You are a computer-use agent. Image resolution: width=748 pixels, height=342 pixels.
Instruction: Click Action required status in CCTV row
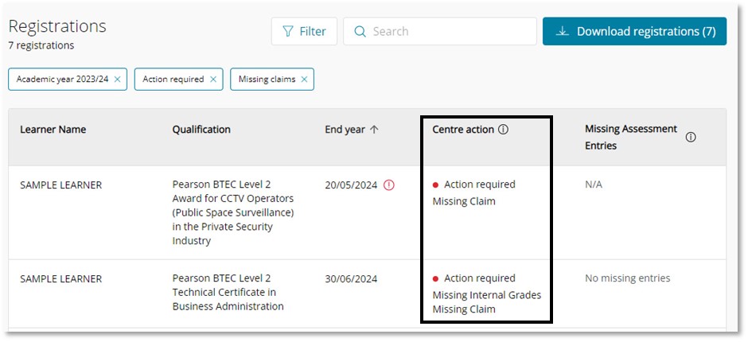tap(479, 185)
